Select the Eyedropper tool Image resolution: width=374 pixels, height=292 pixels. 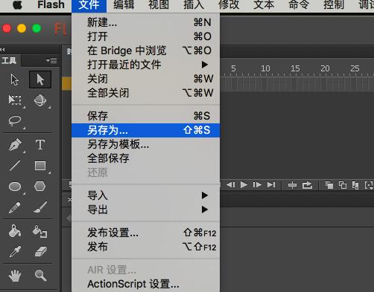pos(15,252)
